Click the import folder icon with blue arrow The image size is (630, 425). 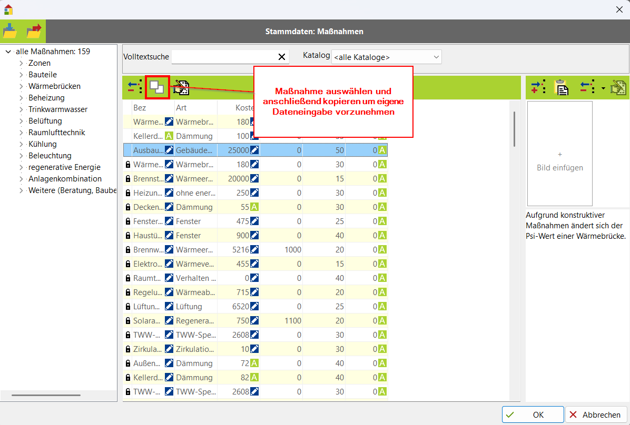tap(10, 31)
